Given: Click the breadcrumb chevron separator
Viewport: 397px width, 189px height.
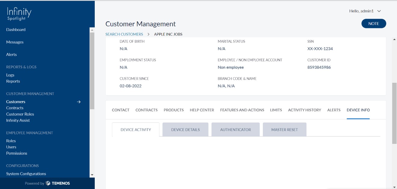Looking at the screenshot, I should (149, 34).
